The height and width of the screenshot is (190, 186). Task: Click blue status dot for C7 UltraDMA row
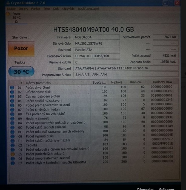13,163
